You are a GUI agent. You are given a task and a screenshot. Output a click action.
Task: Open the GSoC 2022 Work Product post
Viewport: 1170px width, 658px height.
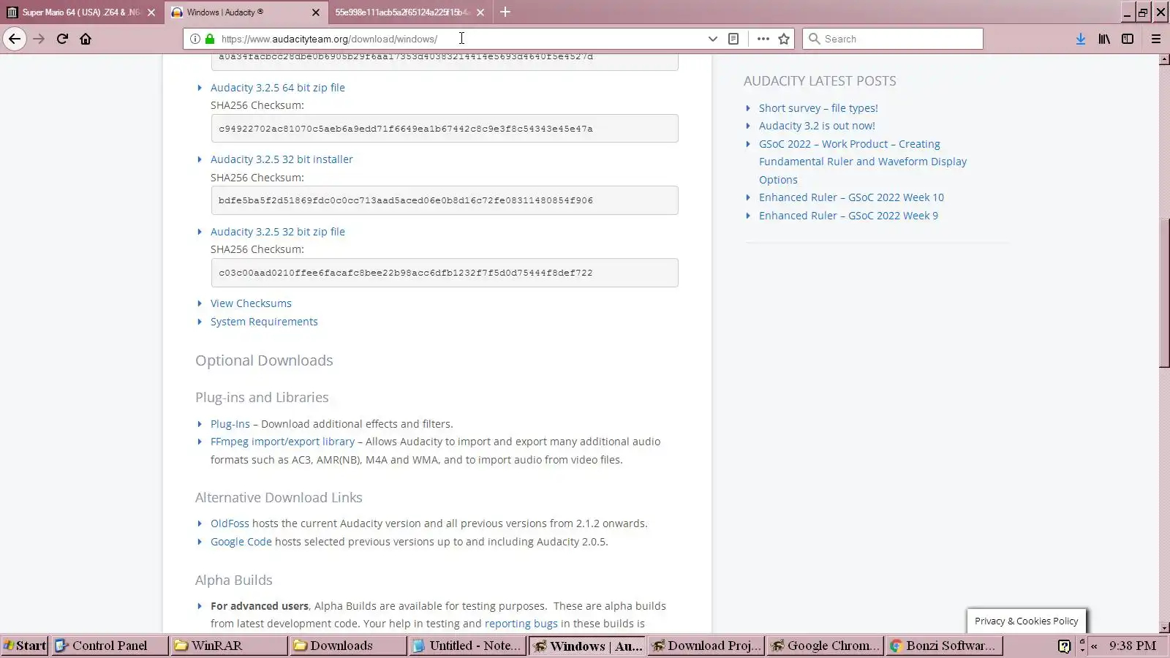863,162
